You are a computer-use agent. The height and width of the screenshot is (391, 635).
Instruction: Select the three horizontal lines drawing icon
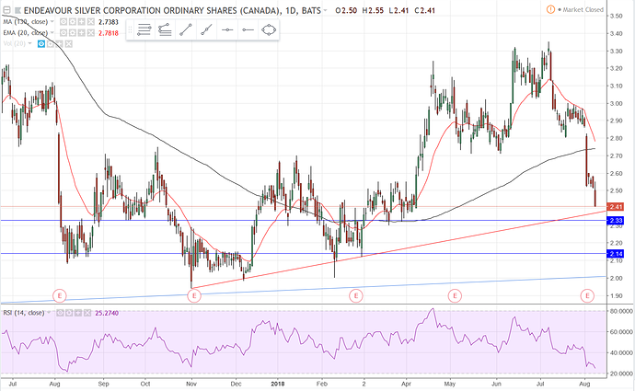click(144, 30)
